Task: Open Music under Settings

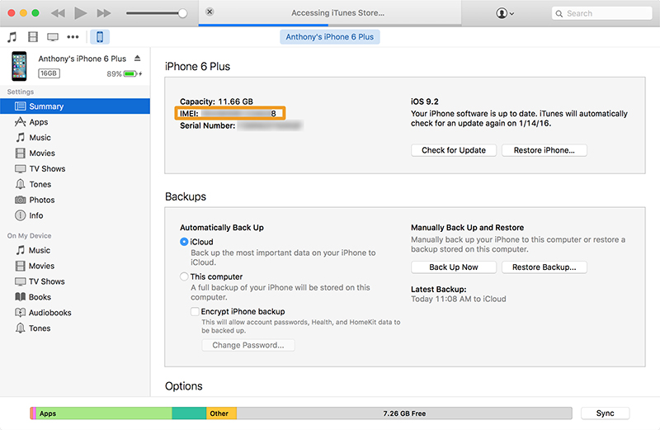Action: pyautogui.click(x=75, y=137)
